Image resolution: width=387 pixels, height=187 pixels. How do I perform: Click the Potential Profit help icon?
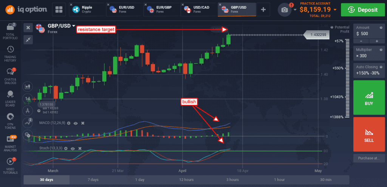click(332, 27)
